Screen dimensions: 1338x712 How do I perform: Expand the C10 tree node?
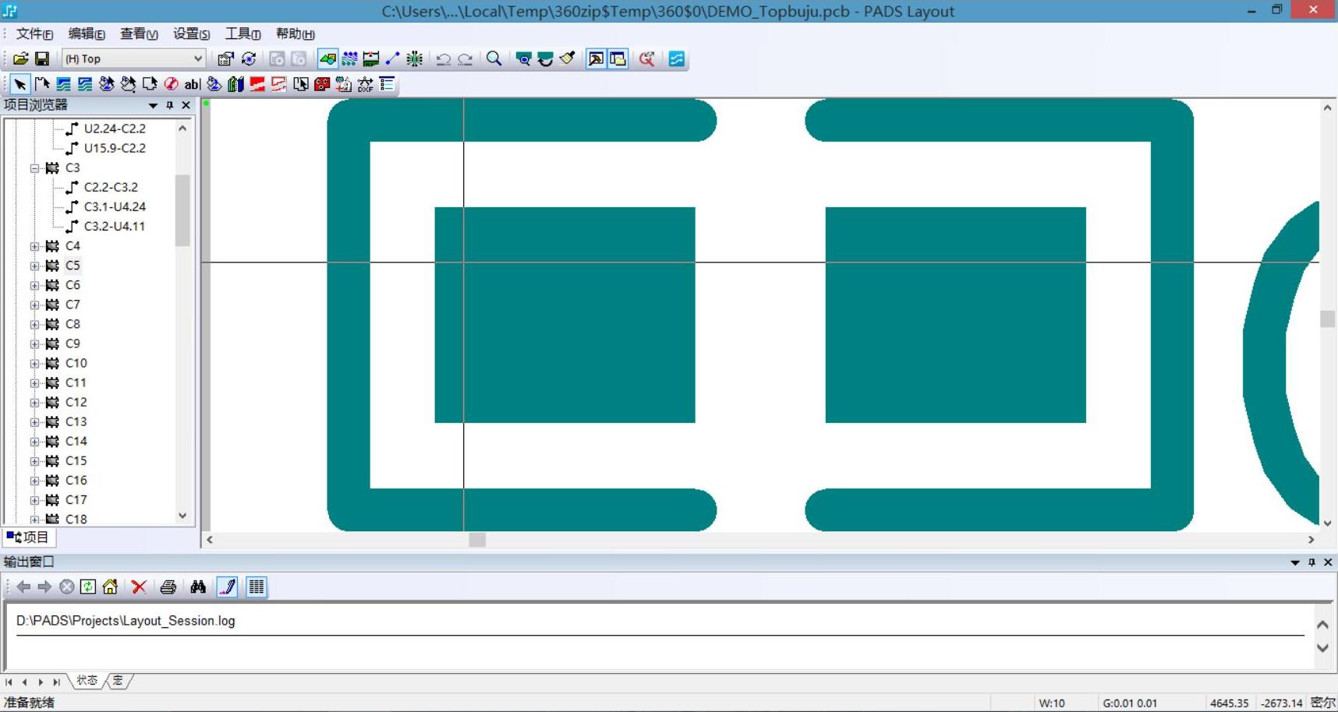[34, 364]
